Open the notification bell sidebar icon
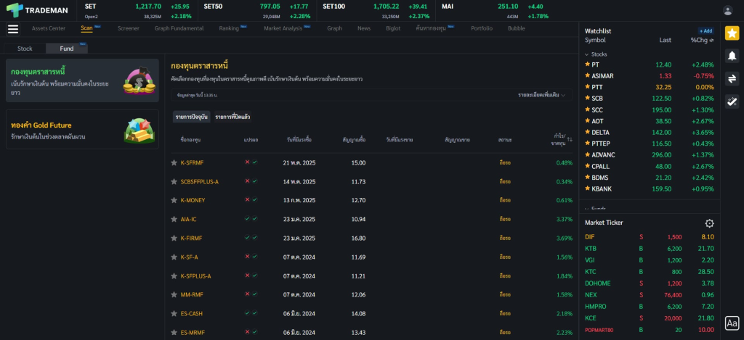 [x=732, y=55]
